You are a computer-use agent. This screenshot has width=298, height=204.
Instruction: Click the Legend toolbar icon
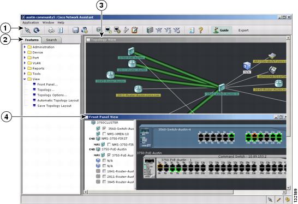coord(192,30)
